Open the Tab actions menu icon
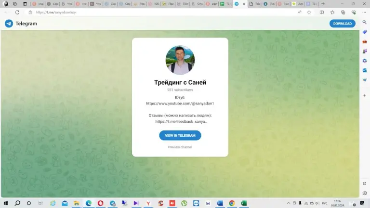The image size is (370, 208). click(25, 4)
